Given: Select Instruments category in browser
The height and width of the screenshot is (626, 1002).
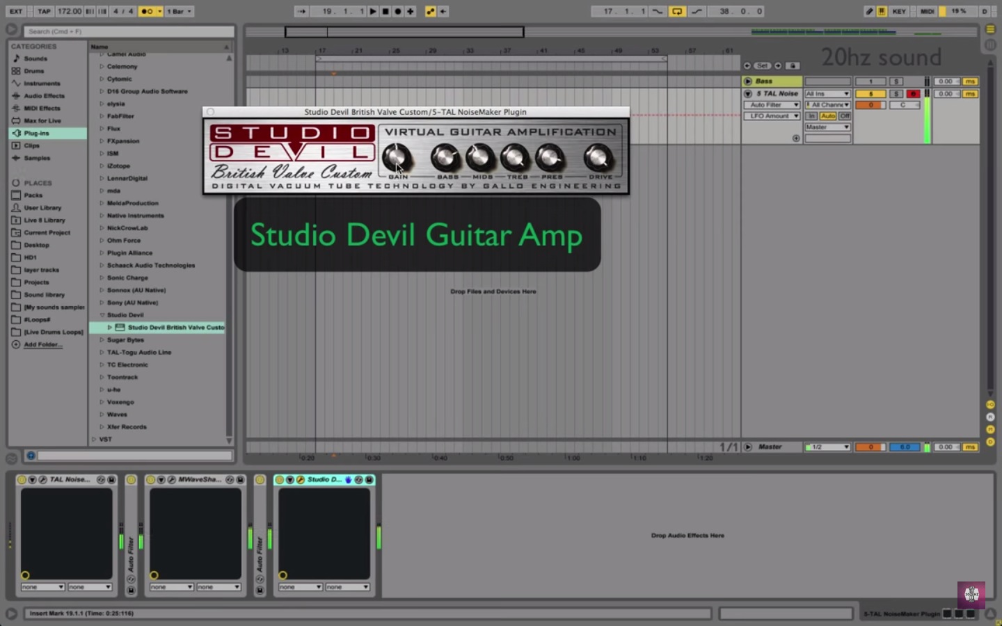Looking at the screenshot, I should point(42,83).
